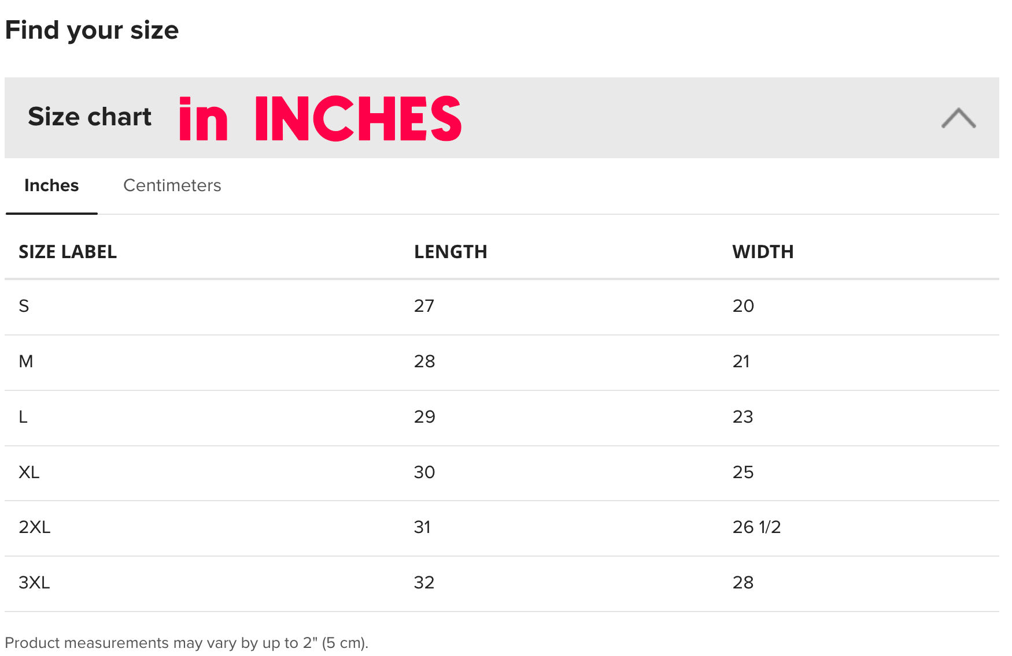Click the Size chart header title
This screenshot has width=1012, height=656.
point(90,117)
